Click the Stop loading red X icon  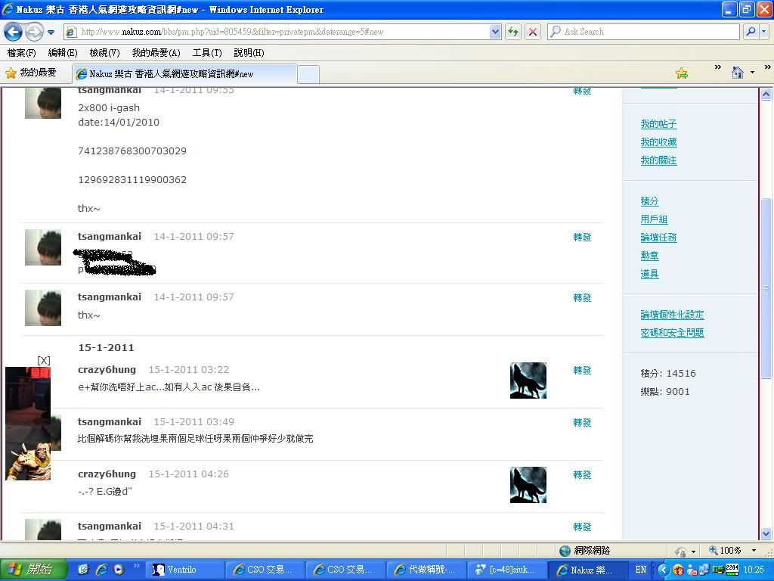tap(533, 32)
